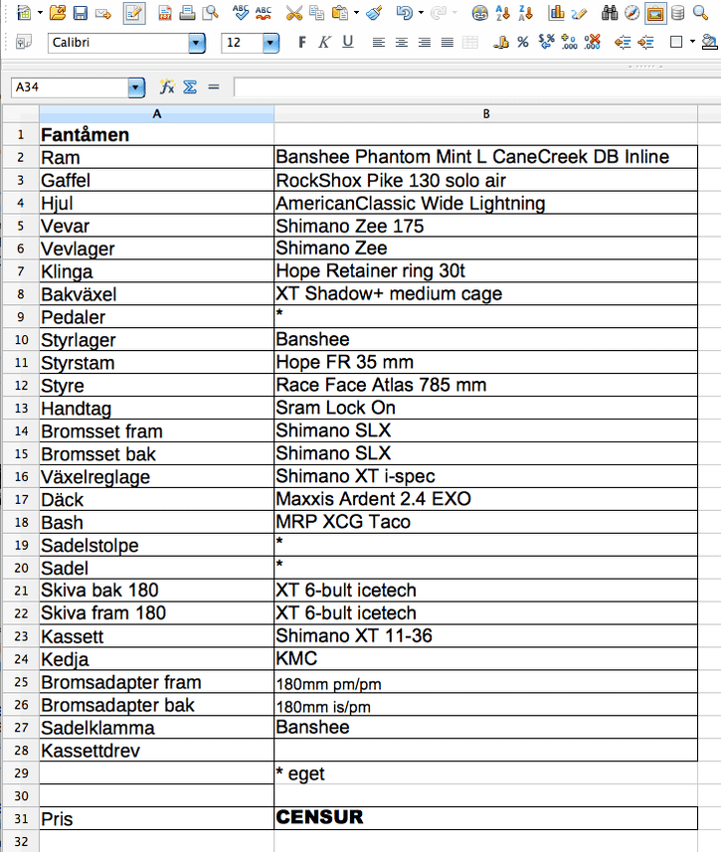This screenshot has width=721, height=852.
Task: Select the Fantåmen title cell
Action: [156, 134]
